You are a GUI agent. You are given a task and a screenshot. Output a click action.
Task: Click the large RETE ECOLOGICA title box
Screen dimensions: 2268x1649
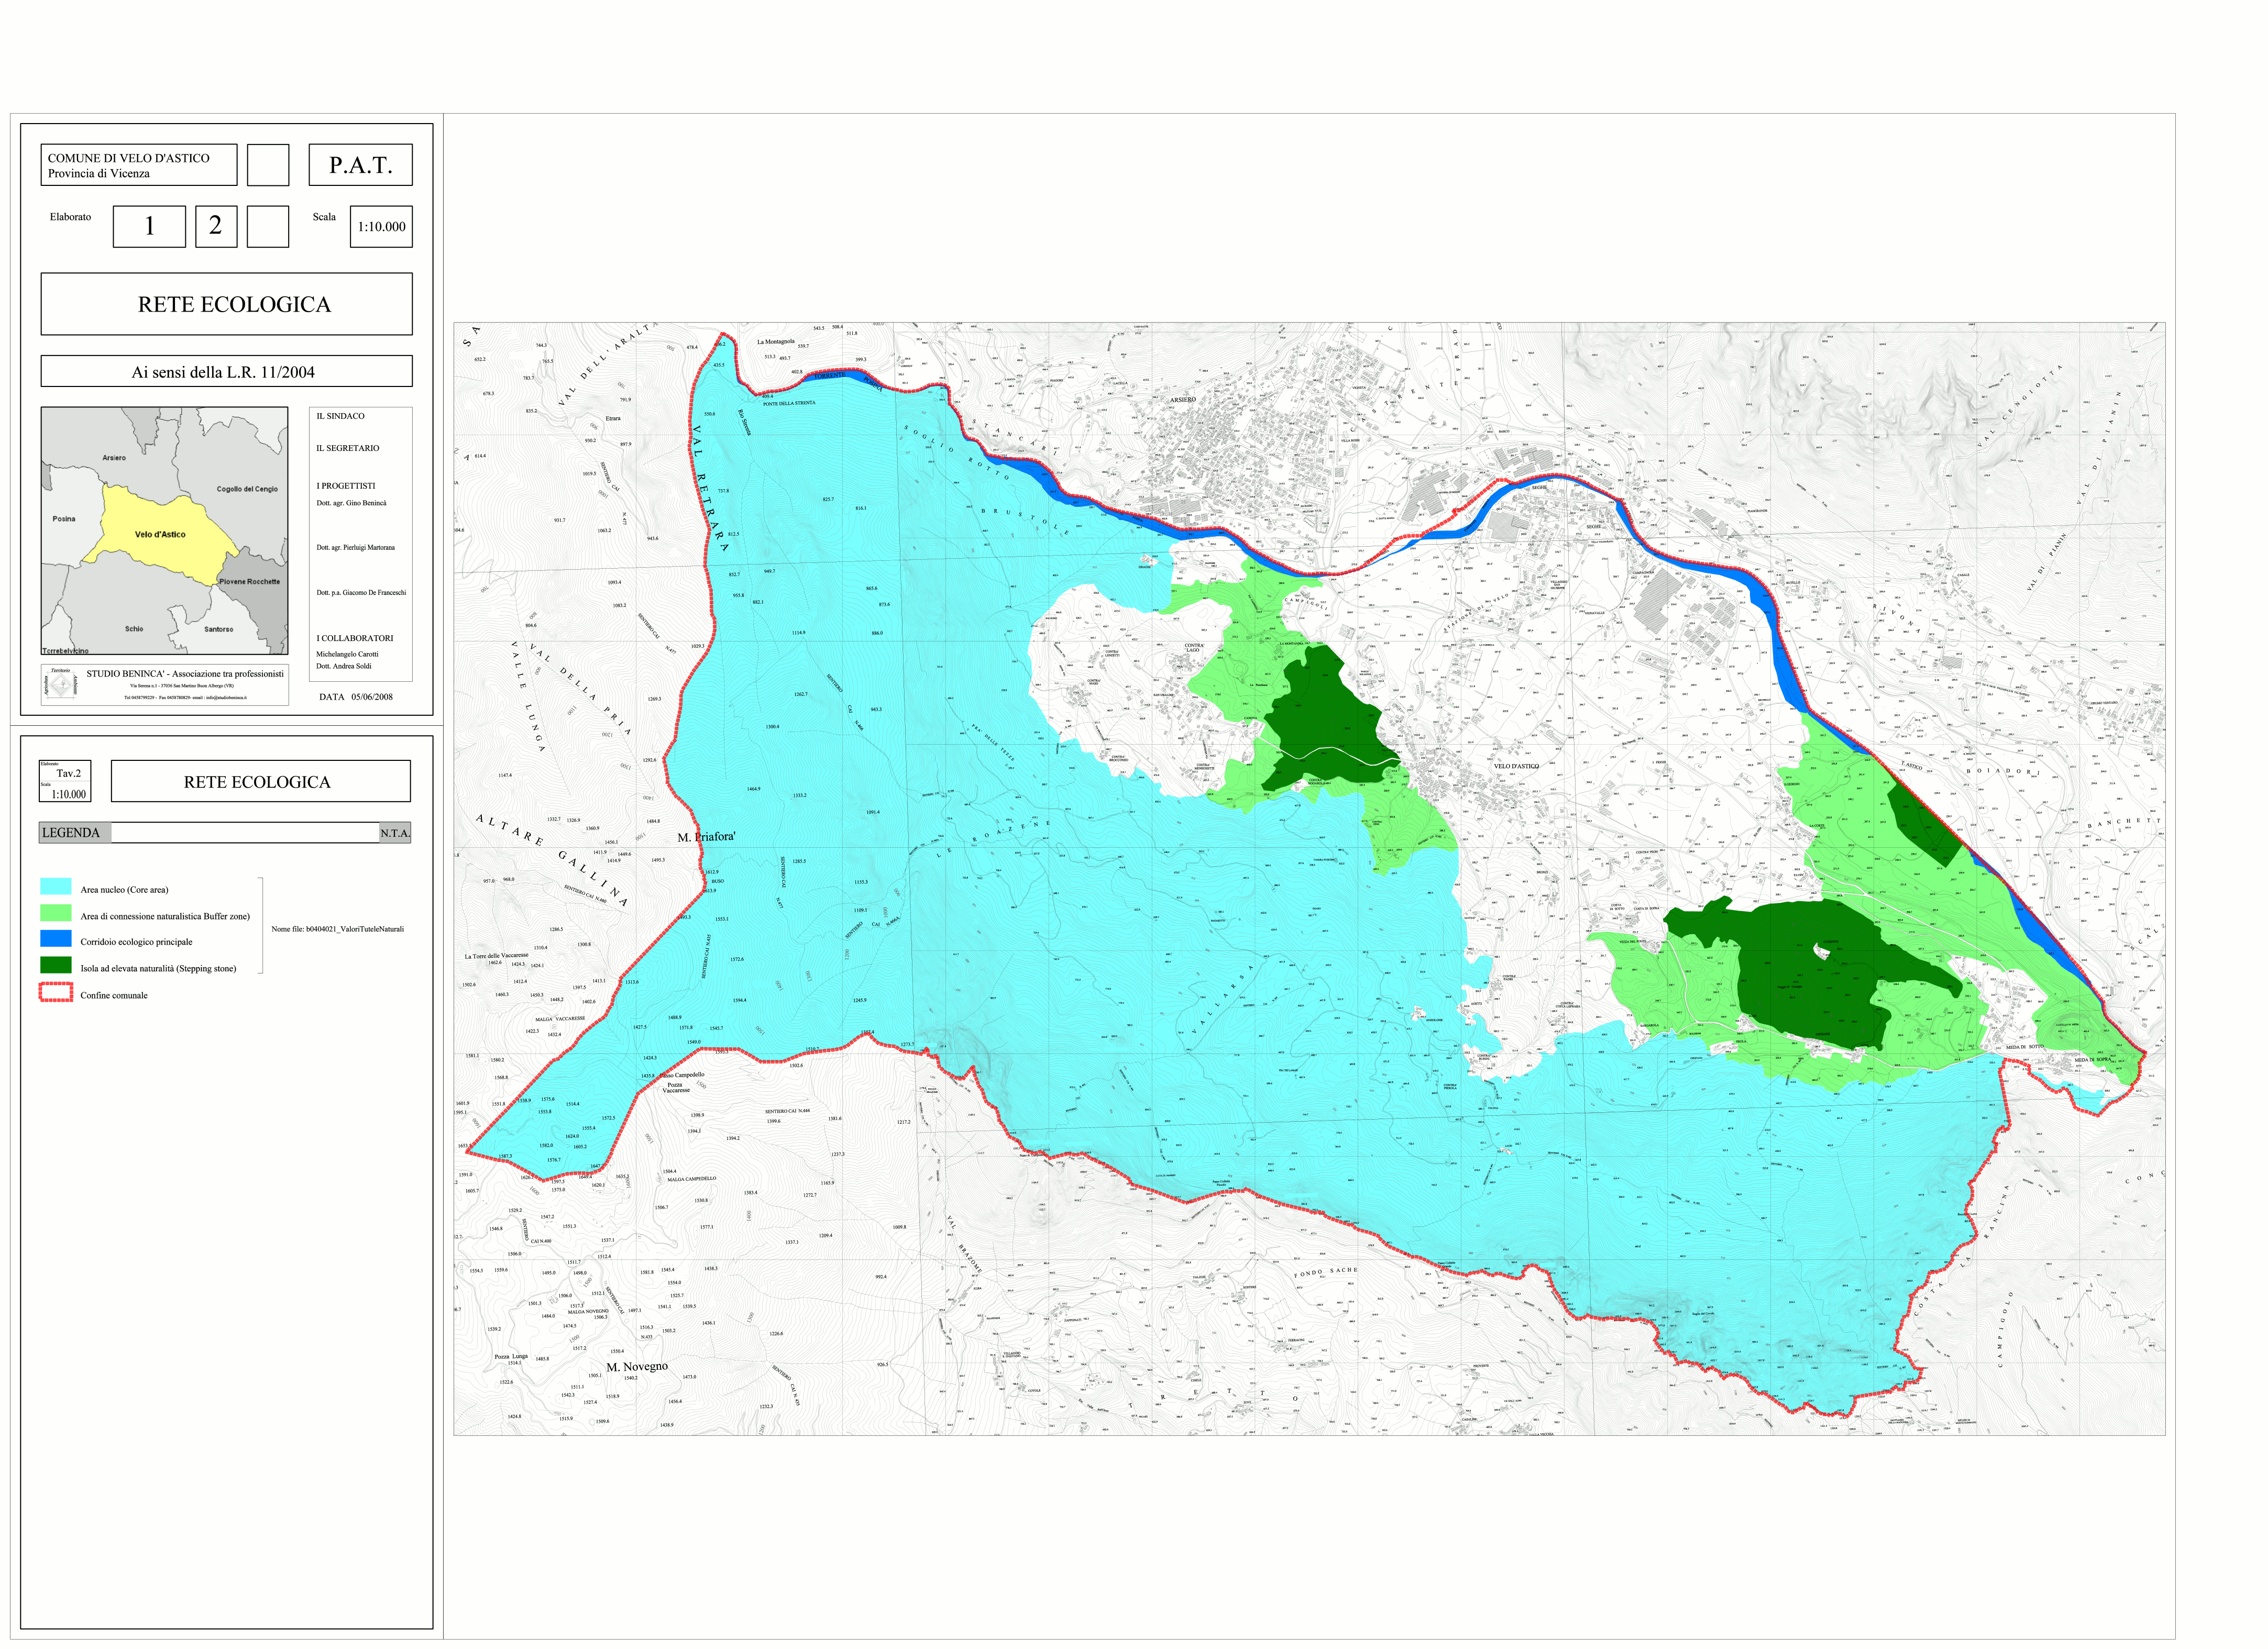[x=226, y=304]
